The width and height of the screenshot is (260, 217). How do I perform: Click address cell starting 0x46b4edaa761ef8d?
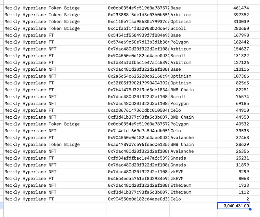(x=138, y=178)
